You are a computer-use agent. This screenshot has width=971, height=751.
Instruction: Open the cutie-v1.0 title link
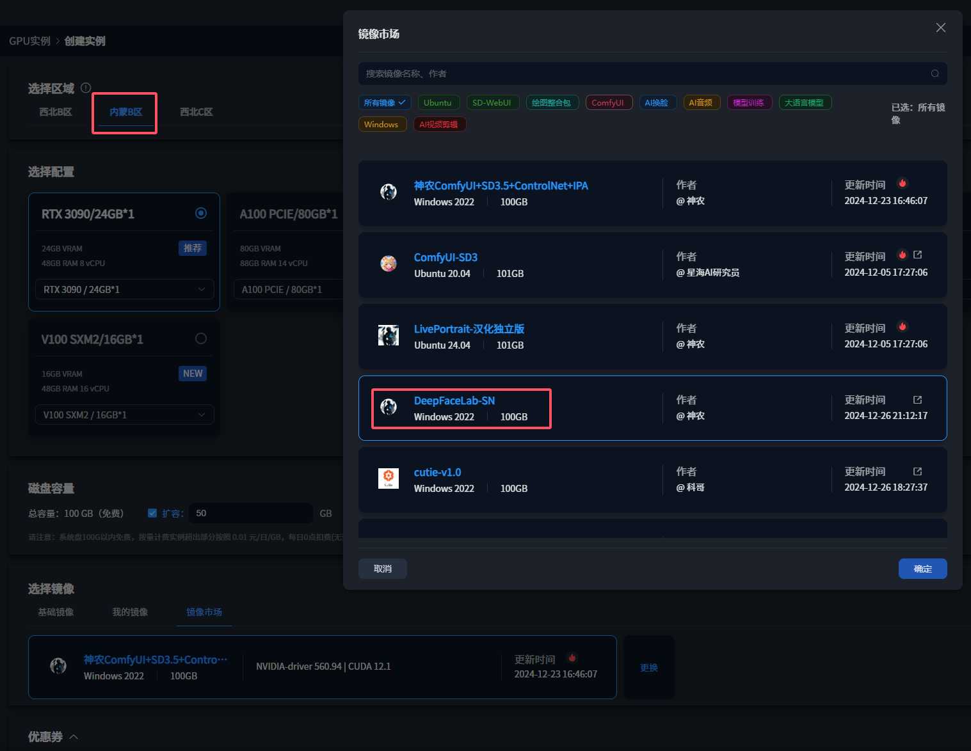tap(437, 472)
